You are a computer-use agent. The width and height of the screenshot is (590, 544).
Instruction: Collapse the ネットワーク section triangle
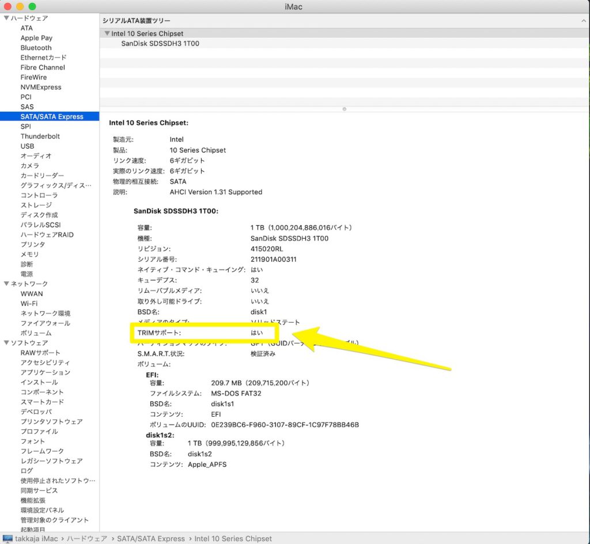[x=6, y=284]
